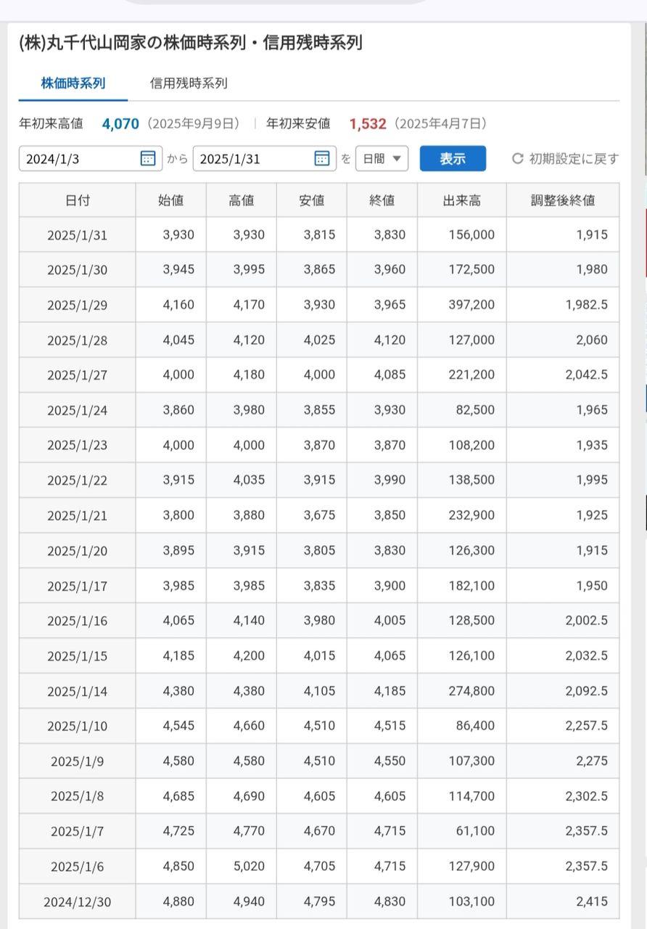Click the 終値 column header
The width and height of the screenshot is (647, 929).
pyautogui.click(x=382, y=200)
